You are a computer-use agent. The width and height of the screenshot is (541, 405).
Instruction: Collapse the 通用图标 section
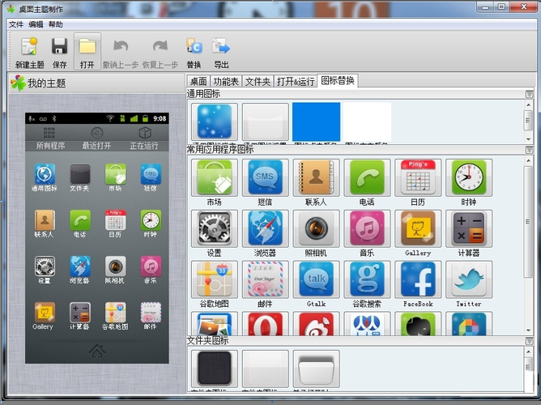(529, 94)
